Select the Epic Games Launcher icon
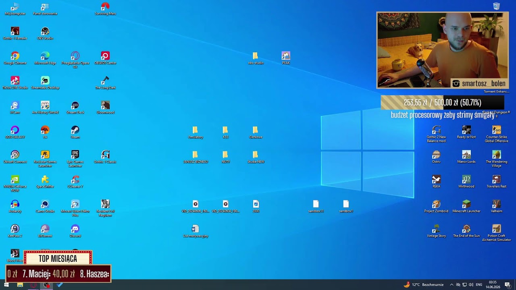The image size is (516, 290). [75, 159]
